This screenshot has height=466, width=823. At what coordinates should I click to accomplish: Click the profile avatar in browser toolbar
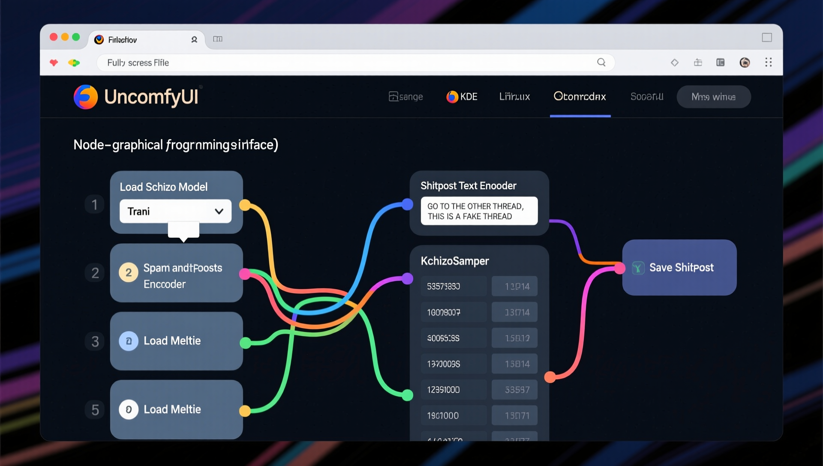point(745,63)
